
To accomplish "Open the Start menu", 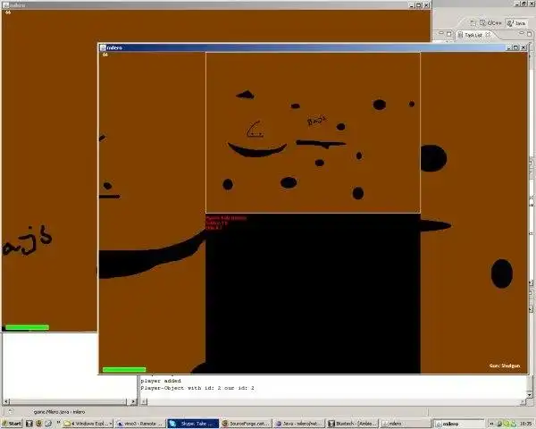I will click(12, 424).
